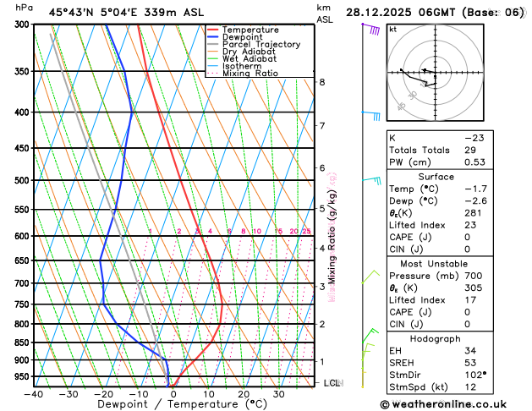Click the surface theta-e value 281
532x411 pixels.
(x=473, y=213)
